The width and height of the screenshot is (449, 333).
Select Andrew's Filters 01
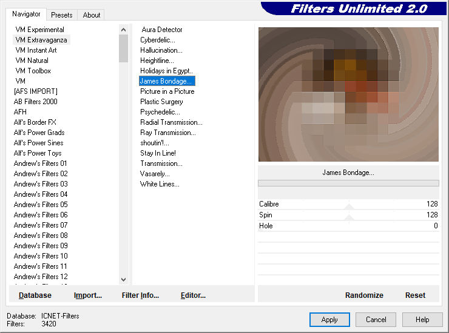(x=41, y=163)
